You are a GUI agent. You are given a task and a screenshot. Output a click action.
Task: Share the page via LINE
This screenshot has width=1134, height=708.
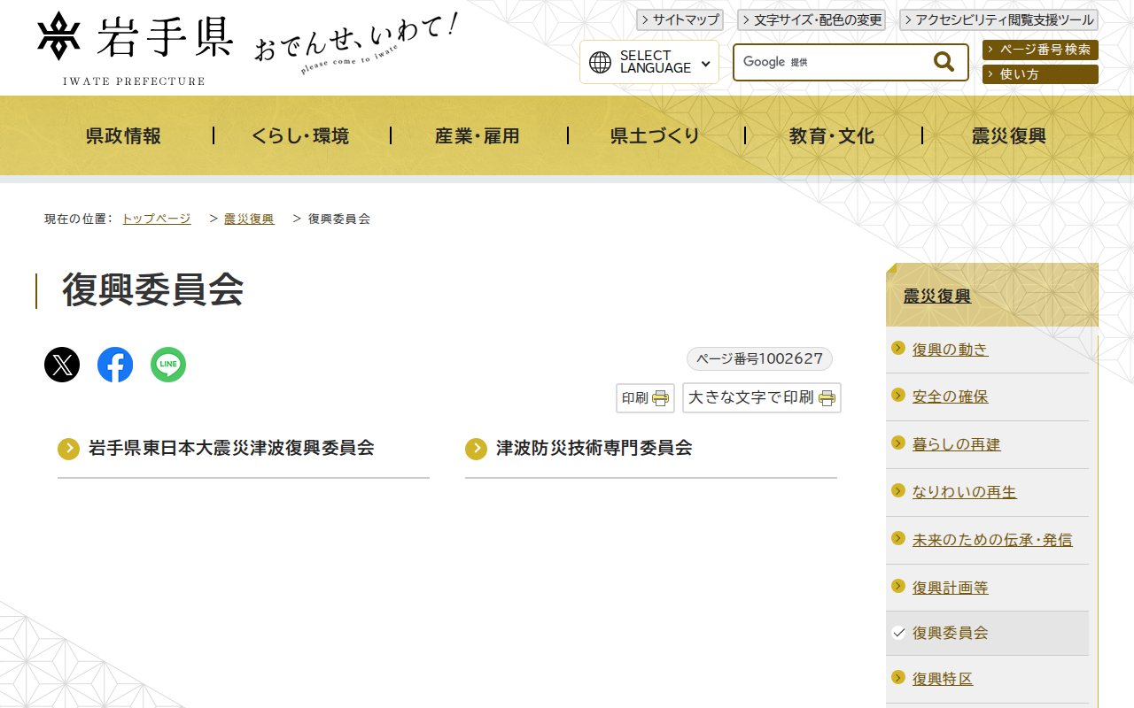tap(167, 364)
